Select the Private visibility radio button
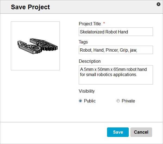Viewport: 163px width, 144px height. pos(118,101)
